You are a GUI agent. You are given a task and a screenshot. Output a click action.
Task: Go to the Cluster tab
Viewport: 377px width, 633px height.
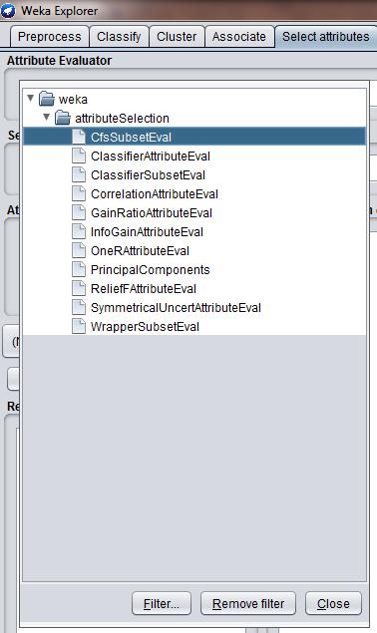(177, 37)
